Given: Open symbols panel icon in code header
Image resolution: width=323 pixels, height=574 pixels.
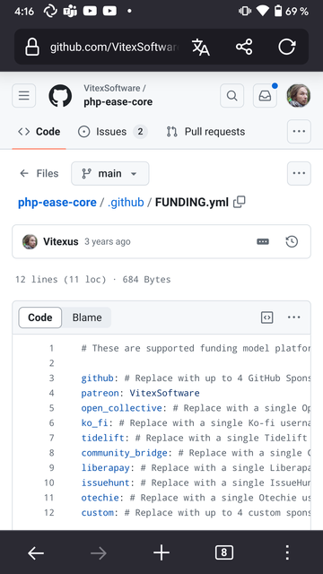Looking at the screenshot, I should coord(267,317).
